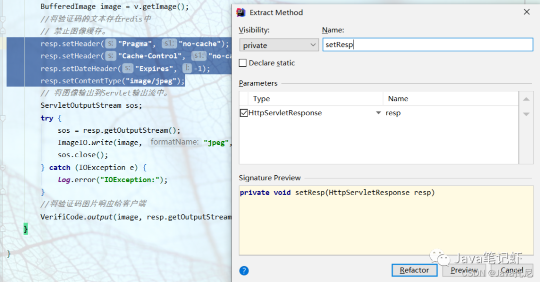Viewport: 540px width, 282px height.
Task: Click the log.error IOException line
Action: [x=112, y=180]
